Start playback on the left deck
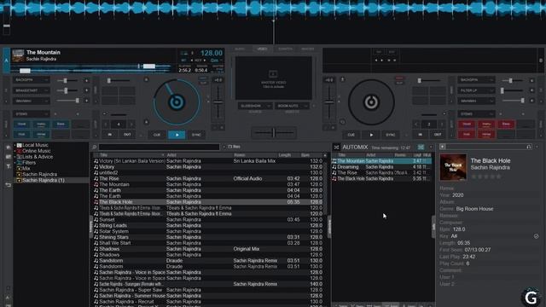 (x=177, y=135)
